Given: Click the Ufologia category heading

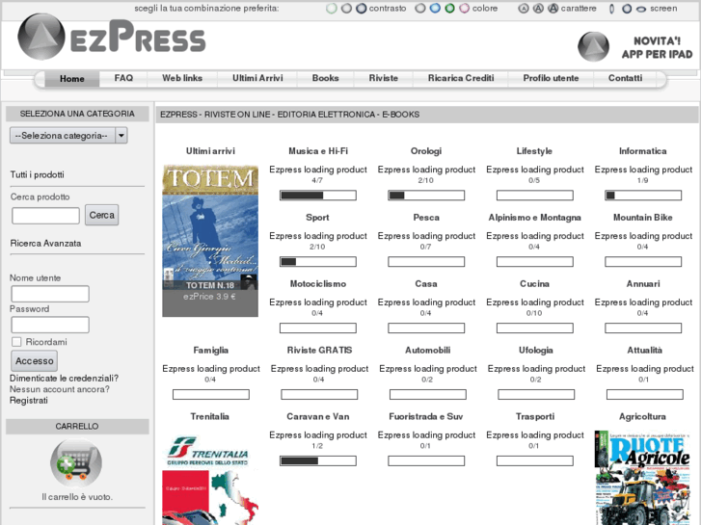Looking at the screenshot, I should click(535, 351).
